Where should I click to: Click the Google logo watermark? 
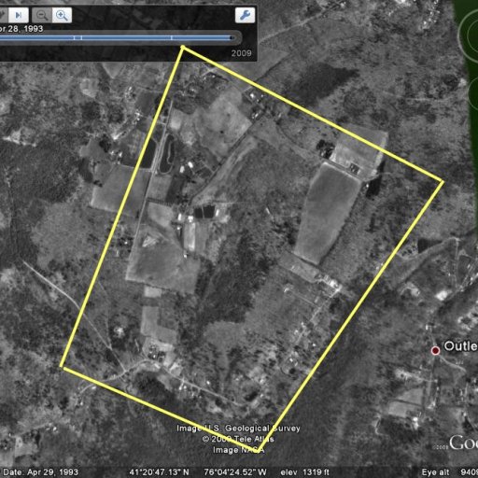pyautogui.click(x=464, y=443)
